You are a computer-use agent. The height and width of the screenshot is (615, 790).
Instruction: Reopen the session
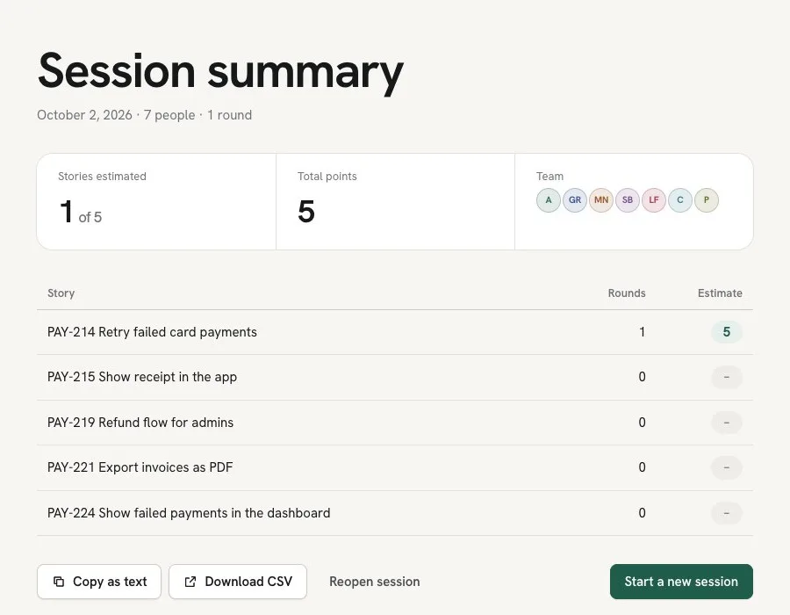(x=374, y=582)
